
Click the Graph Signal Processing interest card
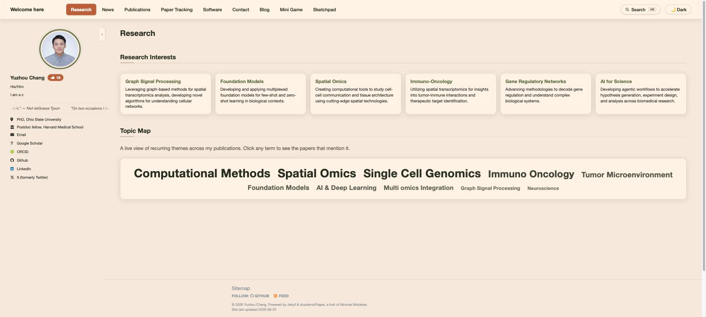tap(166, 94)
